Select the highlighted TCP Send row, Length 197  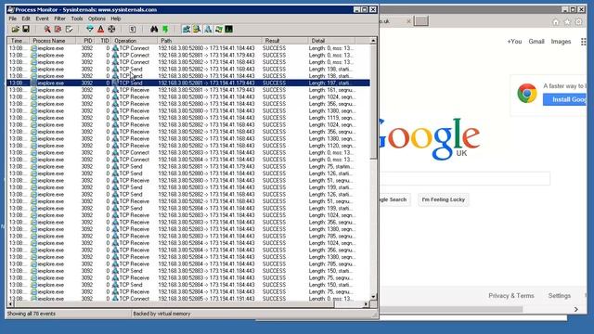pos(188,83)
